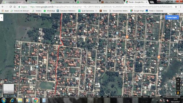Open the Apps bookmark shortcut

tap(5, 11)
